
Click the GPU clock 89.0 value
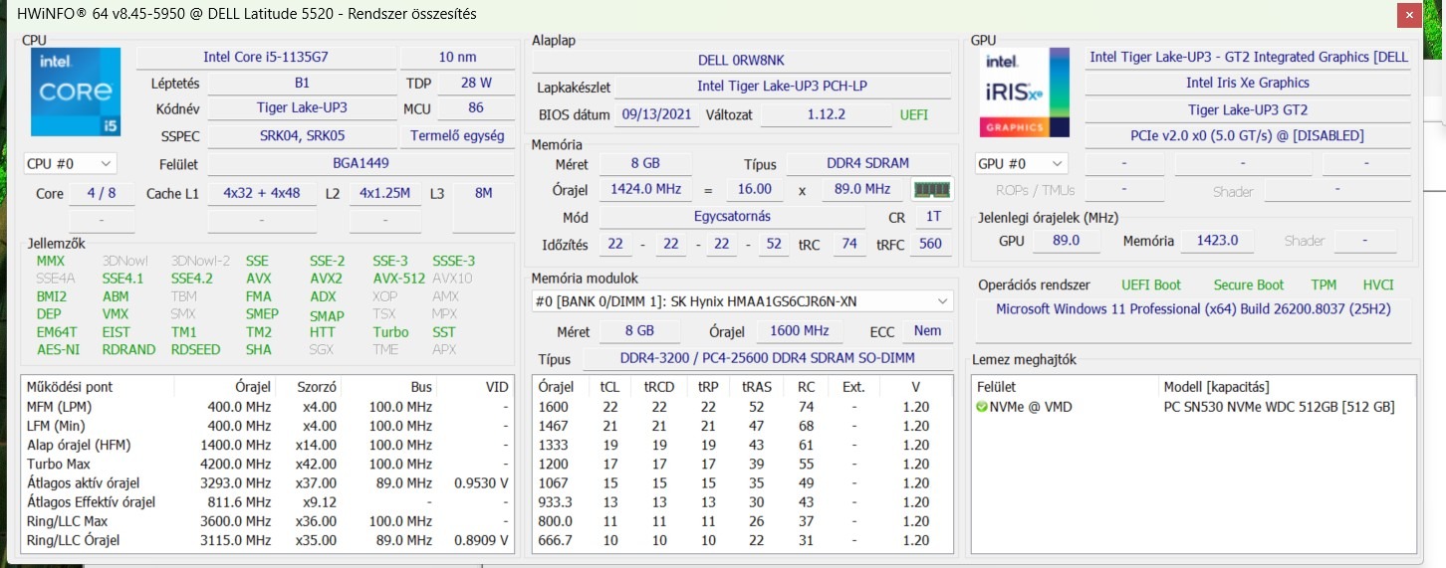click(x=1066, y=240)
